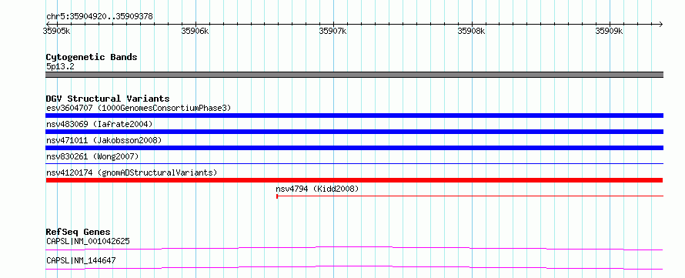Select the red nsv4120174 gnomAD variant bar
The height and width of the screenshot is (278, 685).
[354, 180]
